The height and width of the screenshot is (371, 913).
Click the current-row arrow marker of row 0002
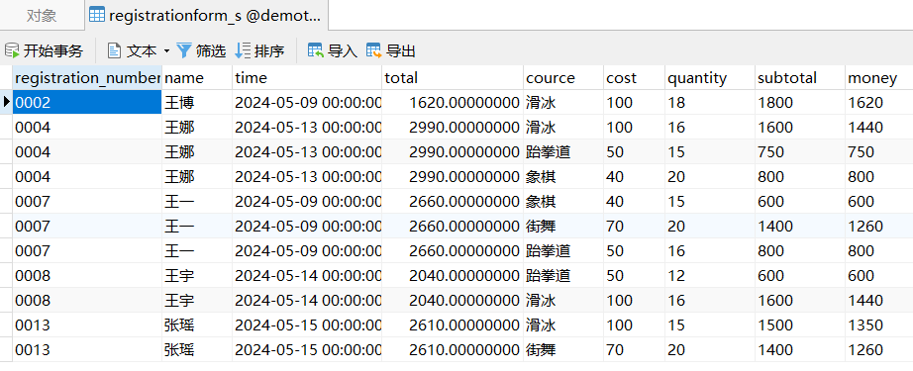[x=6, y=102]
